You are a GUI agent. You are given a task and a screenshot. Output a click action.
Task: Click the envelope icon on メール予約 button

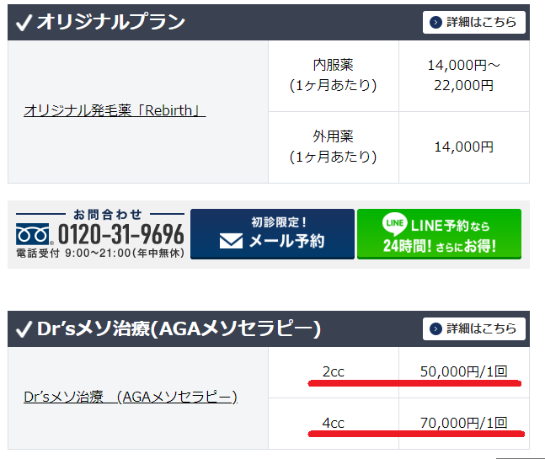(x=231, y=241)
